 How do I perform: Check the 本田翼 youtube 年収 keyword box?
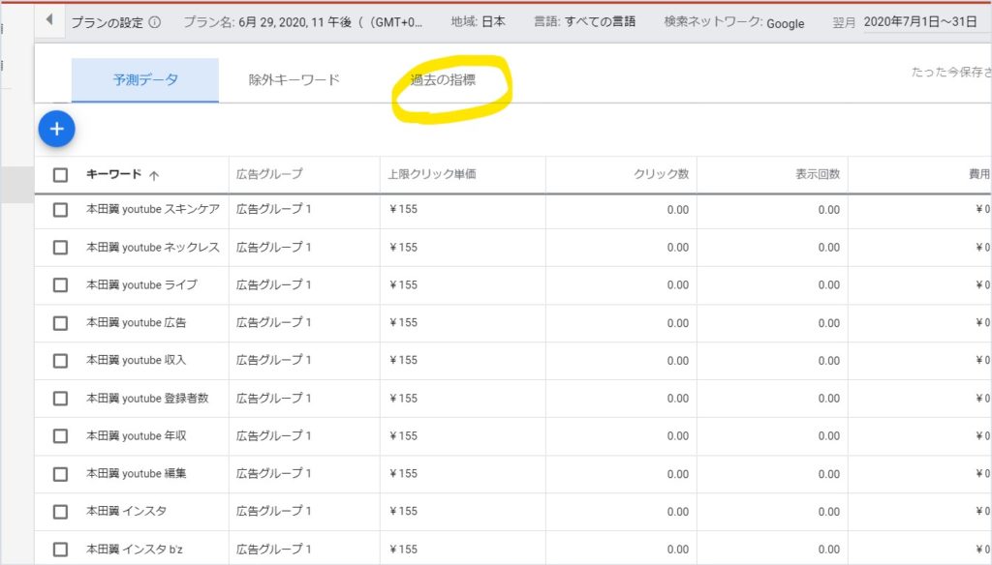(x=61, y=436)
